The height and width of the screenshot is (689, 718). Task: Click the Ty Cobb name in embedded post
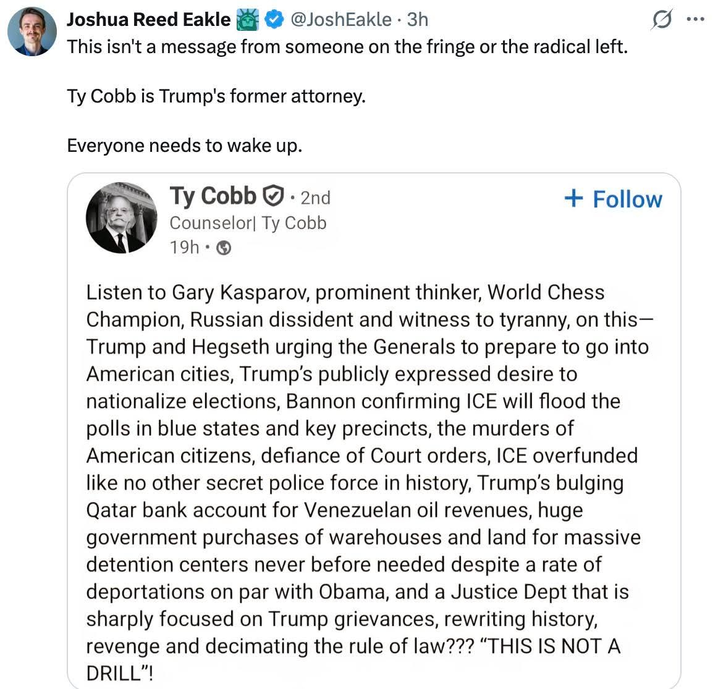pos(212,196)
